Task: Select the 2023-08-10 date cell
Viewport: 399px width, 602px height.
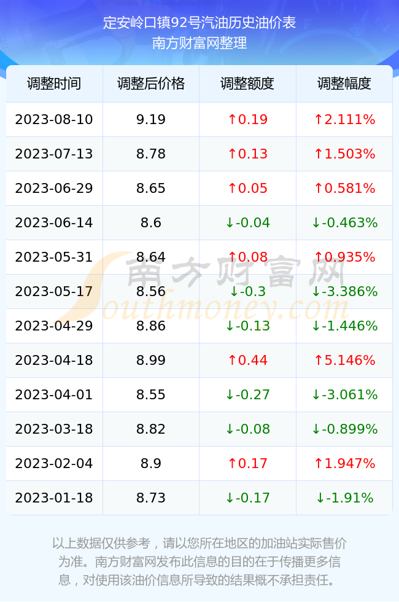Action: [54, 119]
